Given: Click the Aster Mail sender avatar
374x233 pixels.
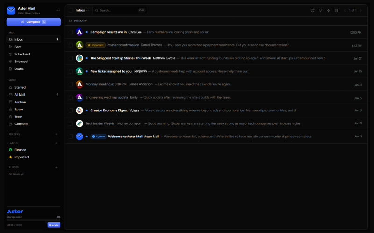Looking at the screenshot, I should [x=79, y=137].
